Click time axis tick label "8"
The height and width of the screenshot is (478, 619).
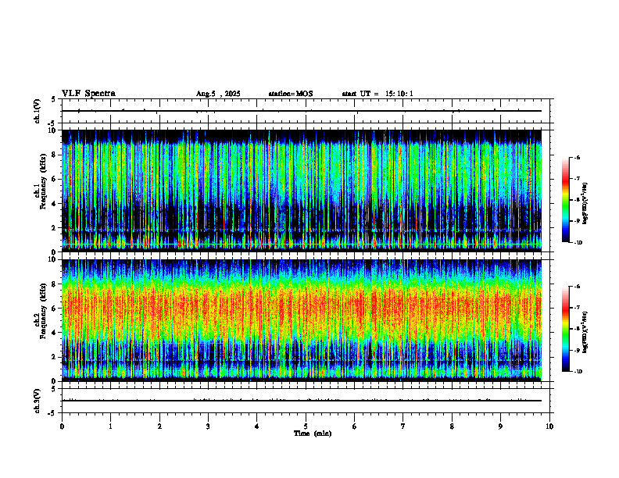coord(452,426)
